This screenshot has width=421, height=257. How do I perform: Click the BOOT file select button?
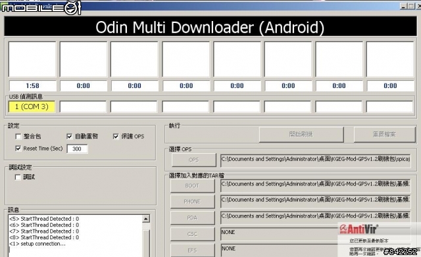193,185
